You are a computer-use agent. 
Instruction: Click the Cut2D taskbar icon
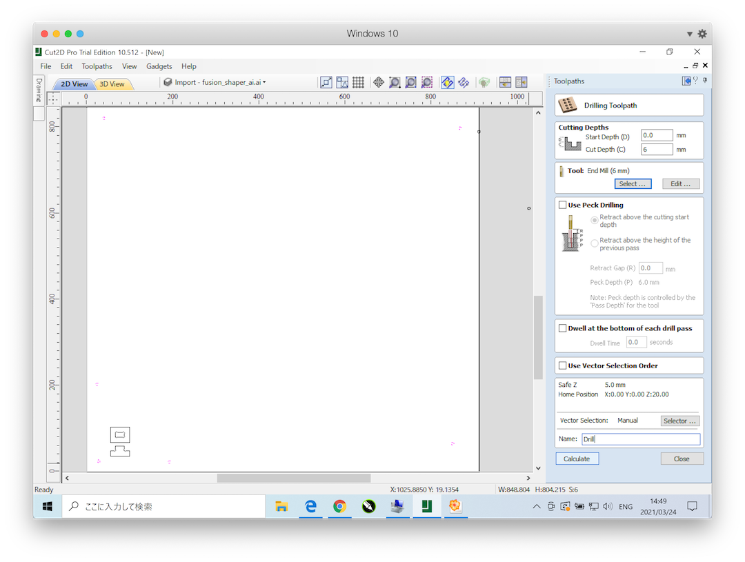click(x=427, y=506)
